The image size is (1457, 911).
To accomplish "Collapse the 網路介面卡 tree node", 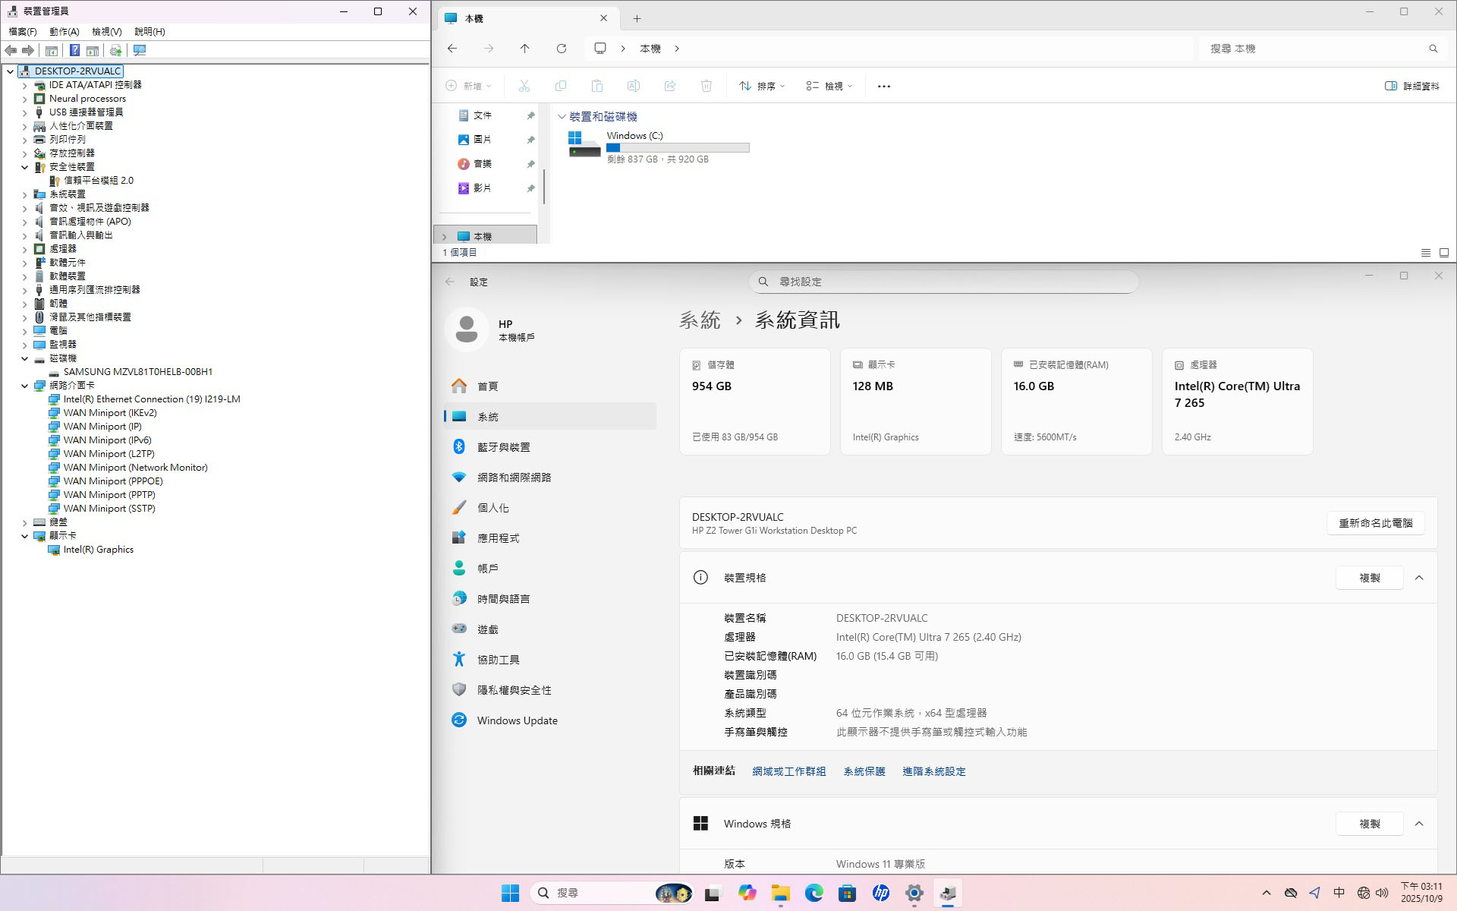I will (24, 386).
